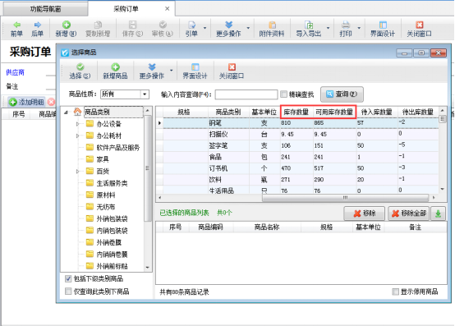The height and width of the screenshot is (326, 455).
Task: Select the 软件产品及服务 category
Action: tap(117, 148)
